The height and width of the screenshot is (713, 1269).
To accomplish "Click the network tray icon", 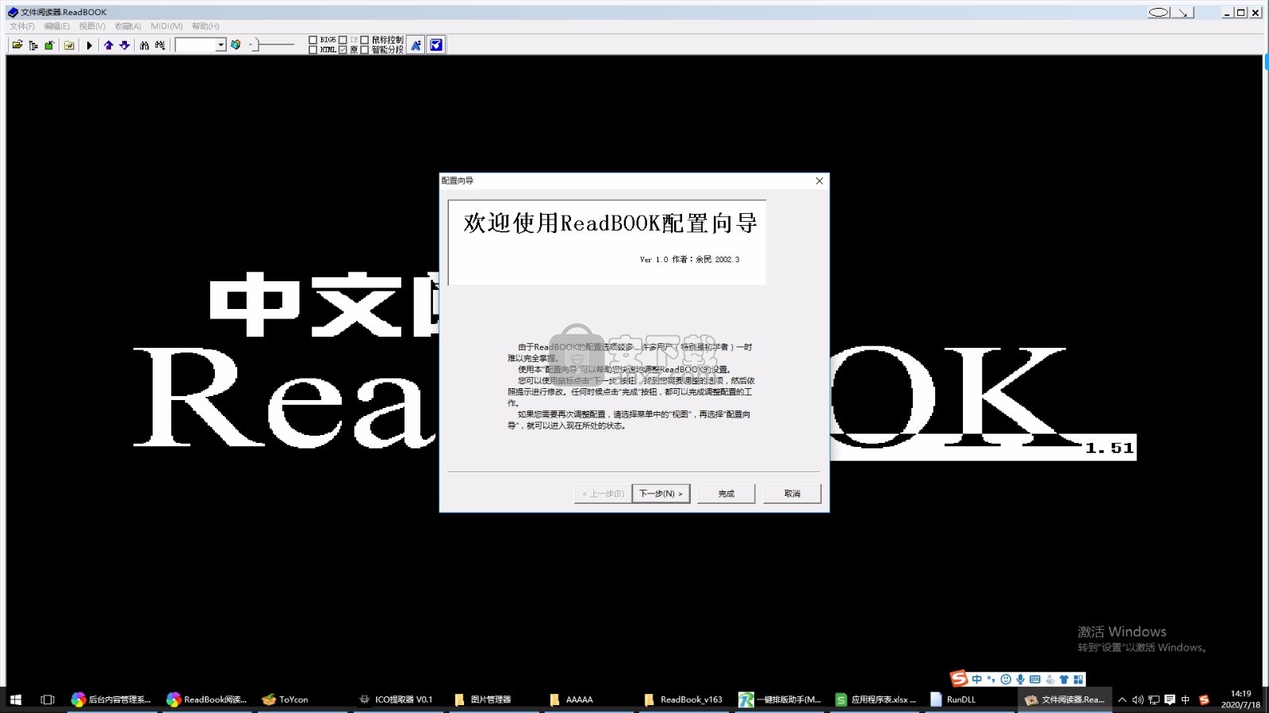I will [1154, 700].
